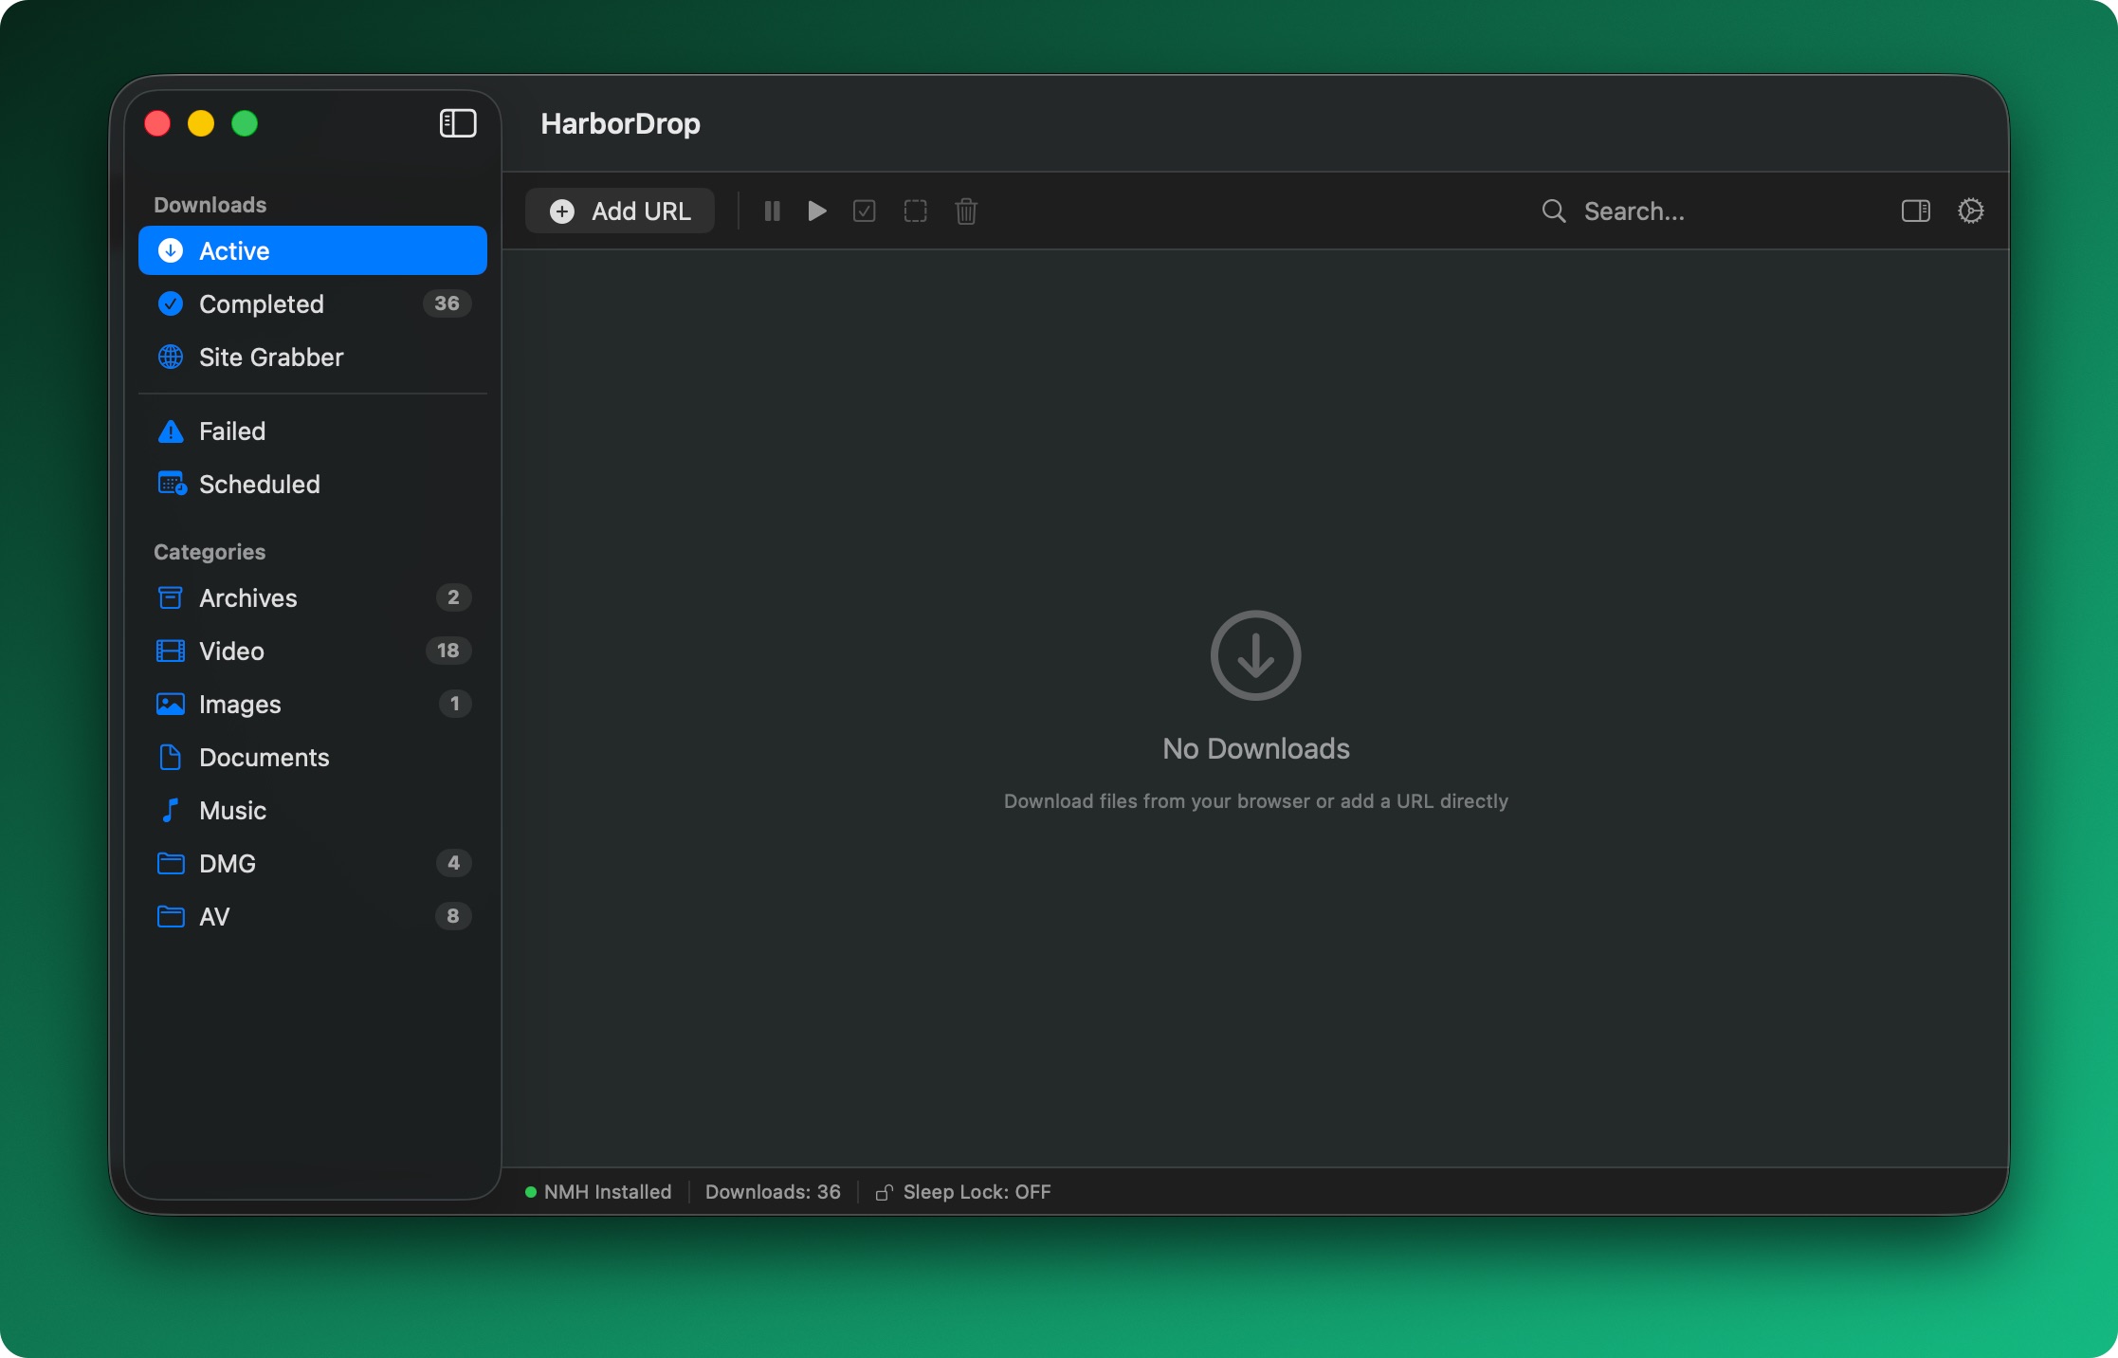Viewport: 2118px width, 1358px height.
Task: Select the DMG category
Action: (313, 863)
